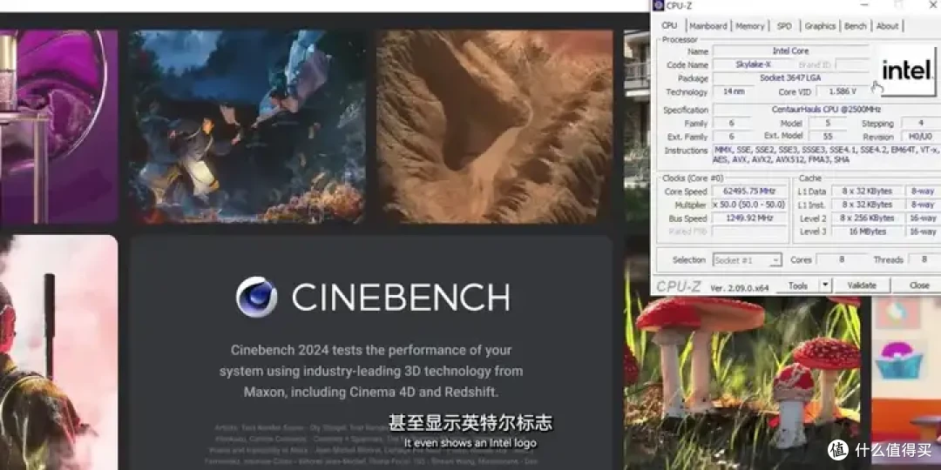Switch to the Bench tab
Viewport: 941px width, 470px height.
pyautogui.click(x=856, y=26)
